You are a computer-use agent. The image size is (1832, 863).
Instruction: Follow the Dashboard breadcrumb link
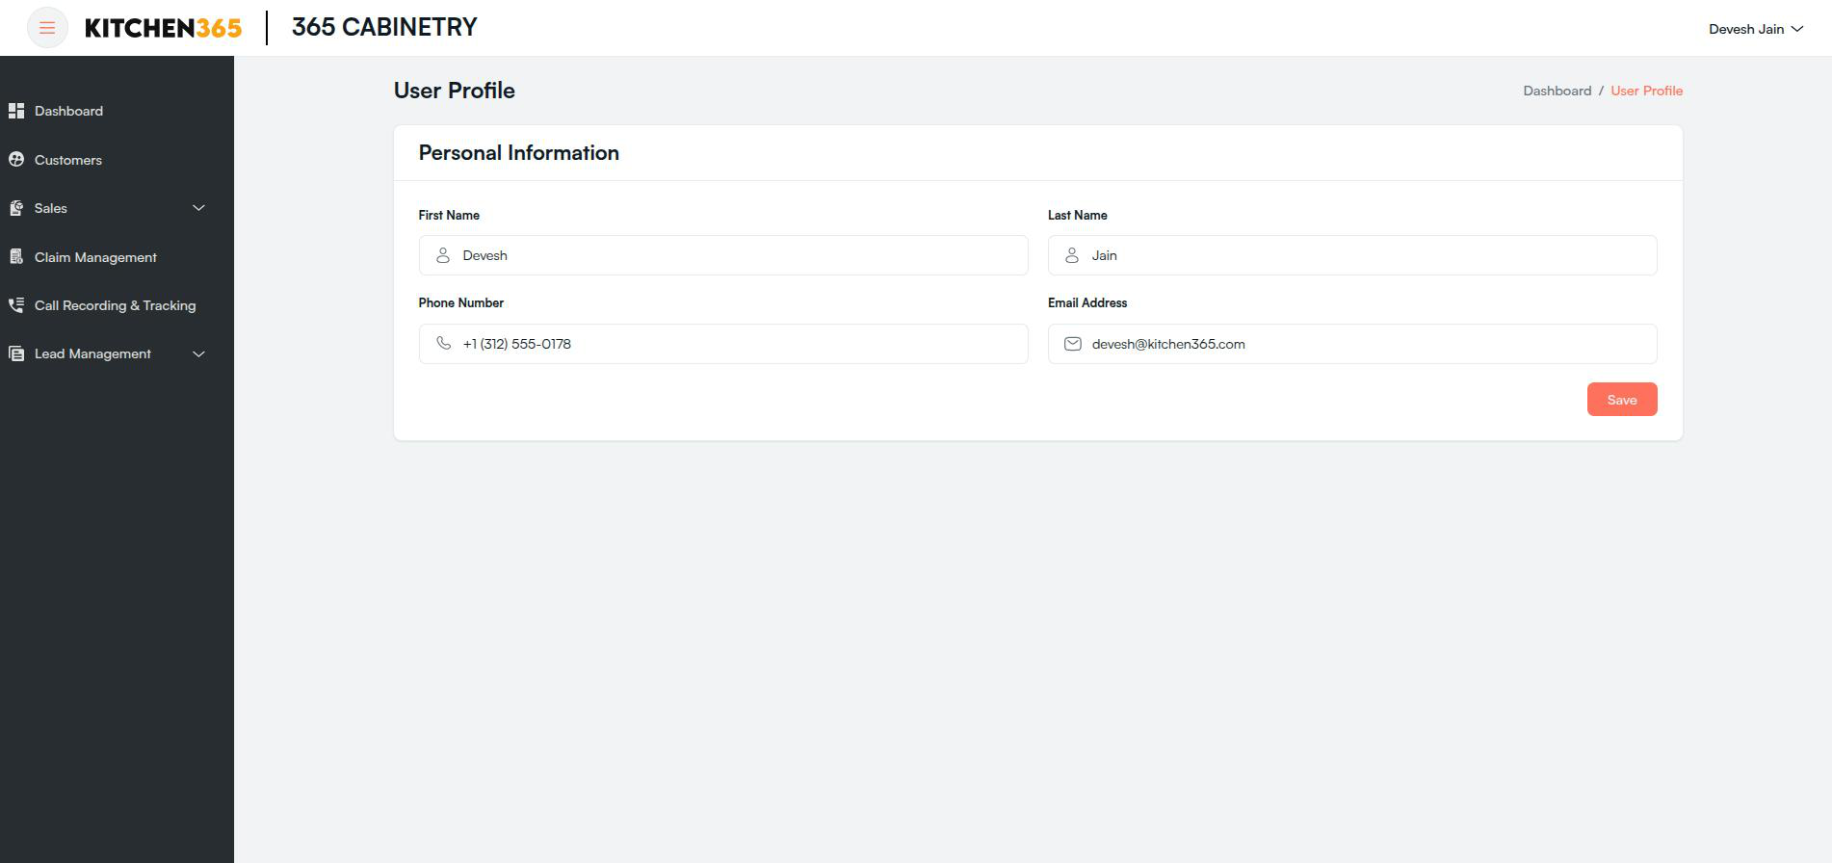pyautogui.click(x=1557, y=91)
